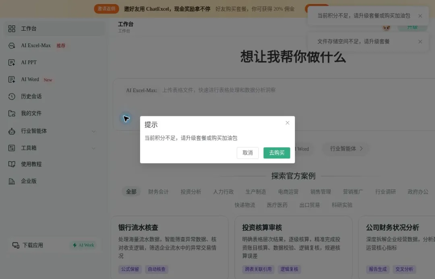Click the lightning AI Work badge
The image size is (435, 279).
[x=83, y=245]
